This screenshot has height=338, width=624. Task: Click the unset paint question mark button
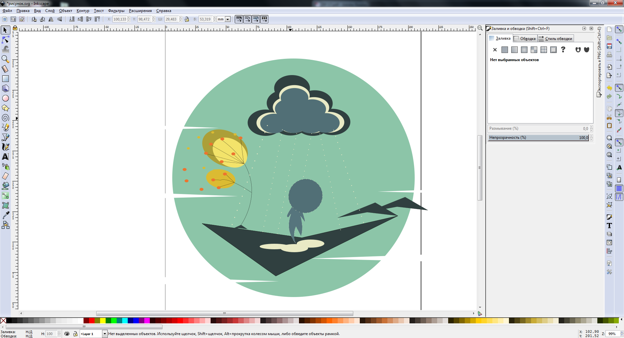563,50
